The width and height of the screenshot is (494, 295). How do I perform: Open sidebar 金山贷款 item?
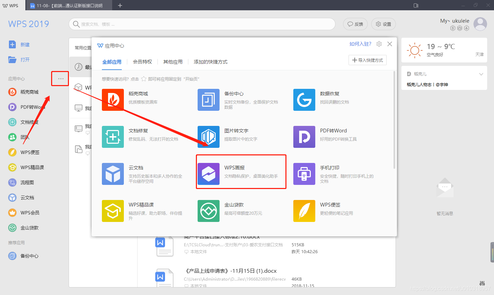pyautogui.click(x=23, y=228)
